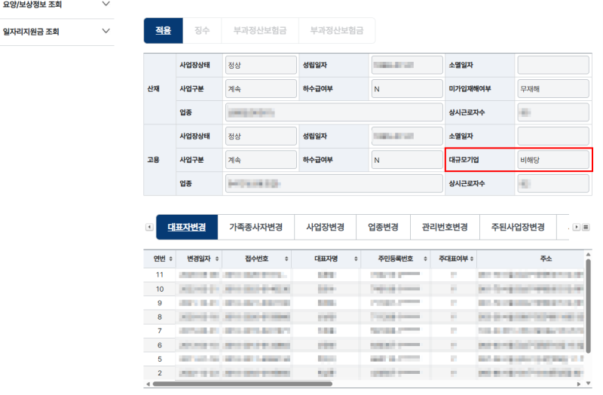Expand the 요양/보상정보 조회 menu chevron
Viewport: 603px width, 395px height.
(x=106, y=4)
